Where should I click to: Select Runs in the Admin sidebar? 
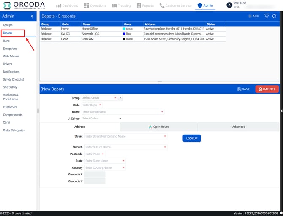click(x=6, y=41)
